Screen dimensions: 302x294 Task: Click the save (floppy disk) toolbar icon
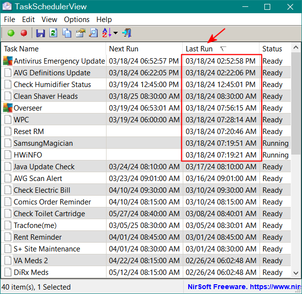point(41,33)
